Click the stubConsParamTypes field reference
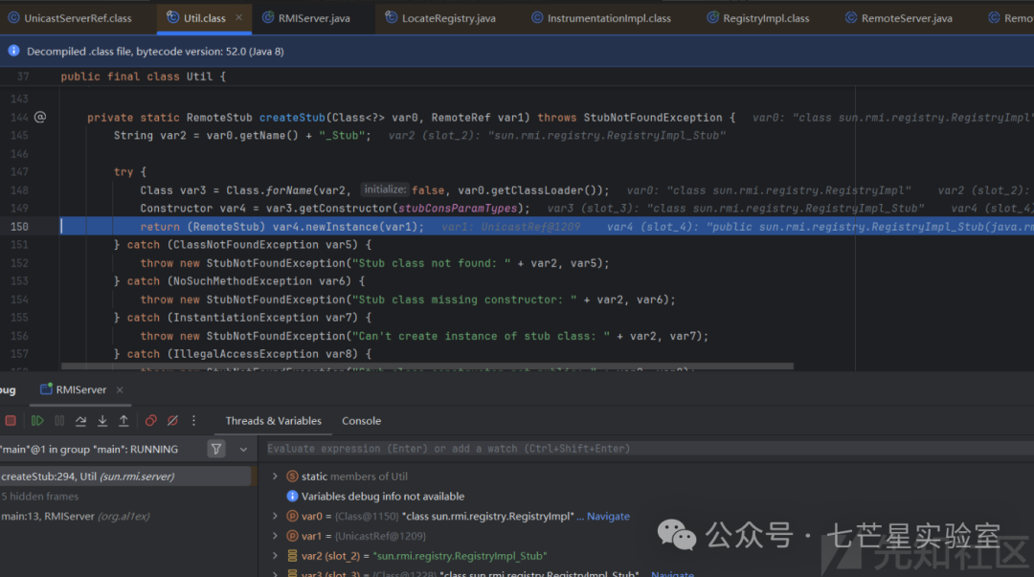Image resolution: width=1034 pixels, height=577 pixels. tap(458, 209)
